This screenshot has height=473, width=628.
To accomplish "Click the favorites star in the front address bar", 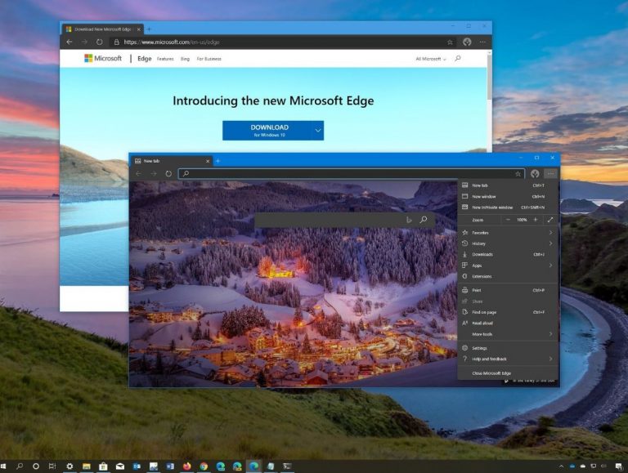I will point(518,174).
